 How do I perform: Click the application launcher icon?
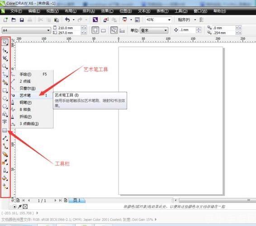(124, 20)
